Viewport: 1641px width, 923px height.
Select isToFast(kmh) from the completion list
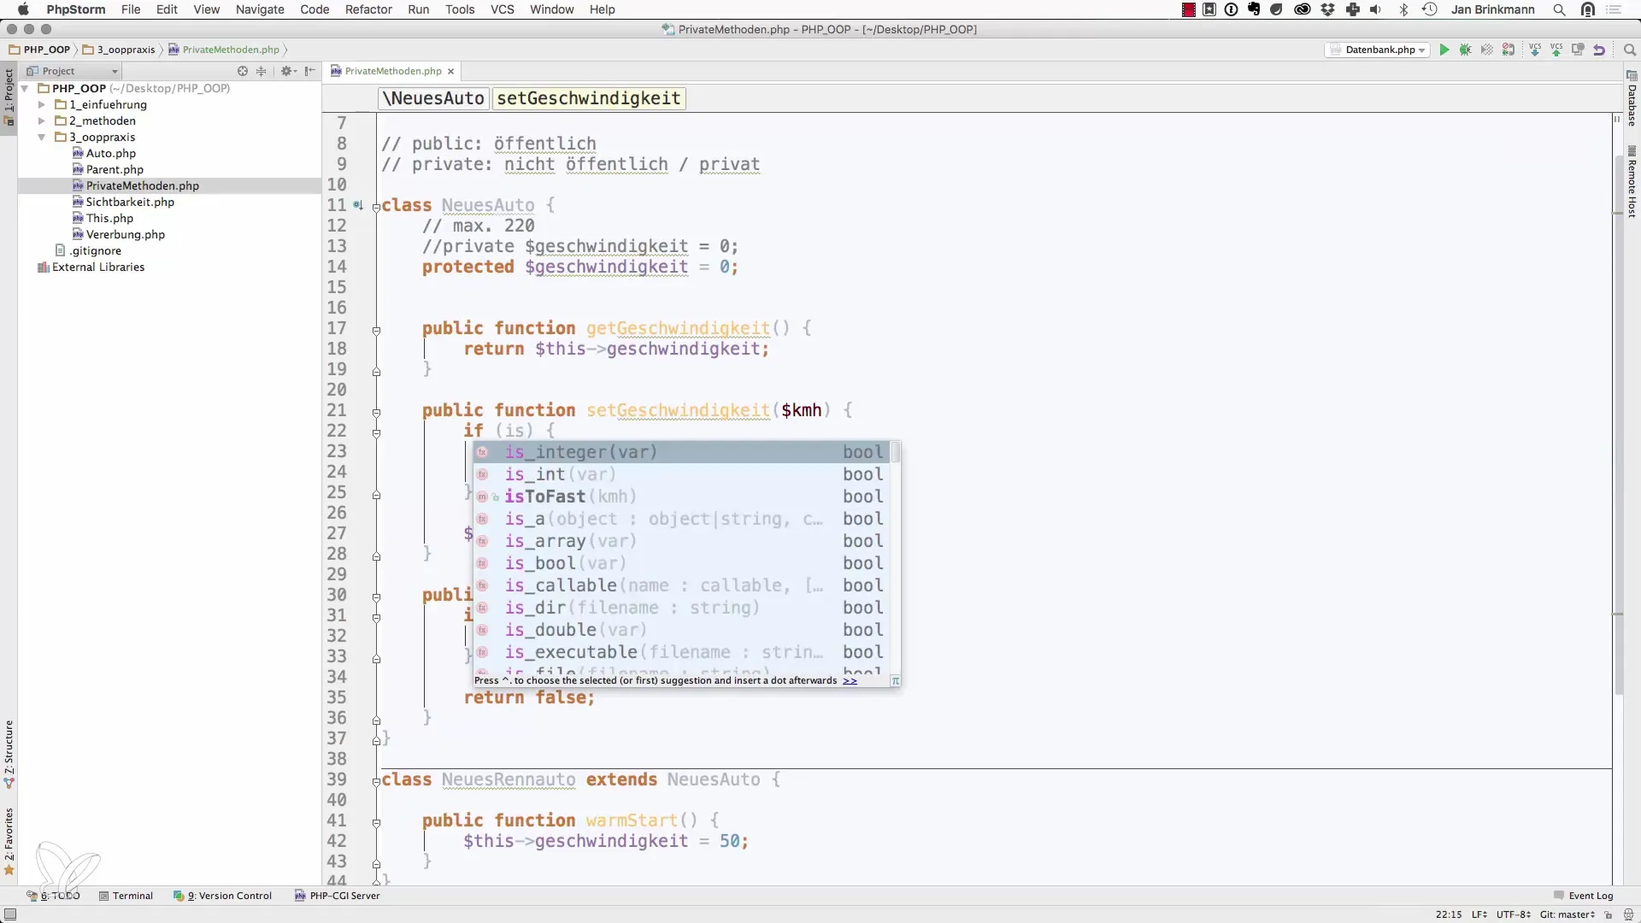point(682,497)
